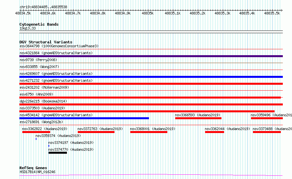
Task: Open the dgv226e215 (Boomsma2014) variant label
Action: click(43, 101)
